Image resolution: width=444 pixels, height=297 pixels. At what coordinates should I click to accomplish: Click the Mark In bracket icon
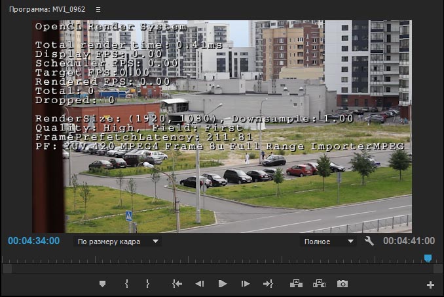[126, 284]
